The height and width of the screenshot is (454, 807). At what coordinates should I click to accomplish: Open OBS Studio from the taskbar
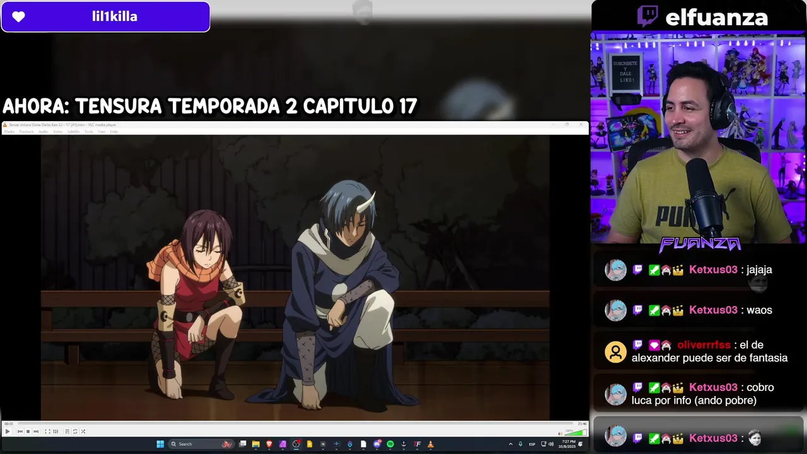(296, 444)
